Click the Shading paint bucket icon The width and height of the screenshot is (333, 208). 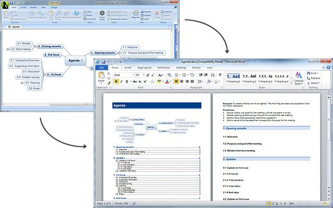pyautogui.click(x=209, y=82)
